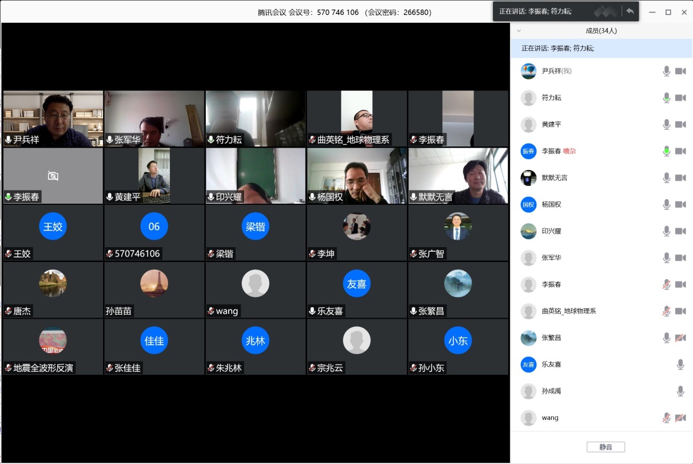Collapse the members panel using the chevron
The width and height of the screenshot is (693, 464).
[x=519, y=31]
